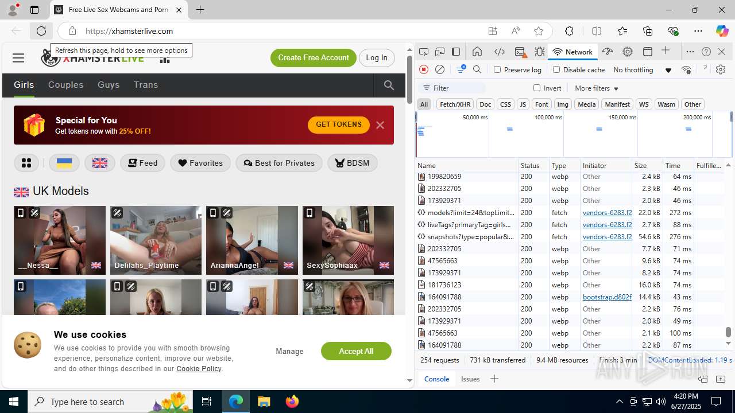Screen dimensions: 735x413
Task: Select the Trans category tab
Action: [146, 85]
